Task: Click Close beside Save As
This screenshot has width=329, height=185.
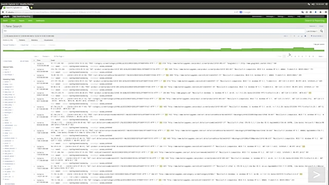Action: pyautogui.click(x=321, y=26)
